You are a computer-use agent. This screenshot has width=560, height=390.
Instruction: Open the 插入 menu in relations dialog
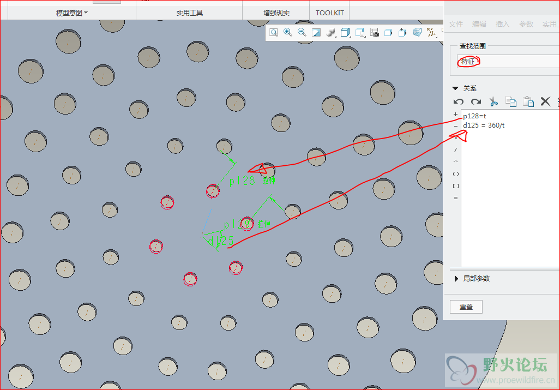(503, 24)
